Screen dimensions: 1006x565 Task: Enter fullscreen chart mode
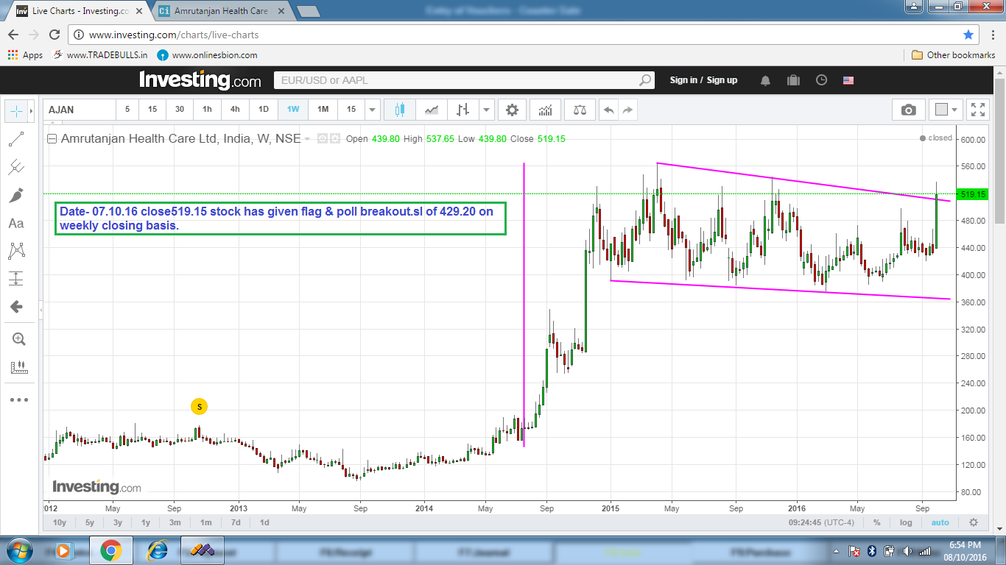(x=978, y=110)
